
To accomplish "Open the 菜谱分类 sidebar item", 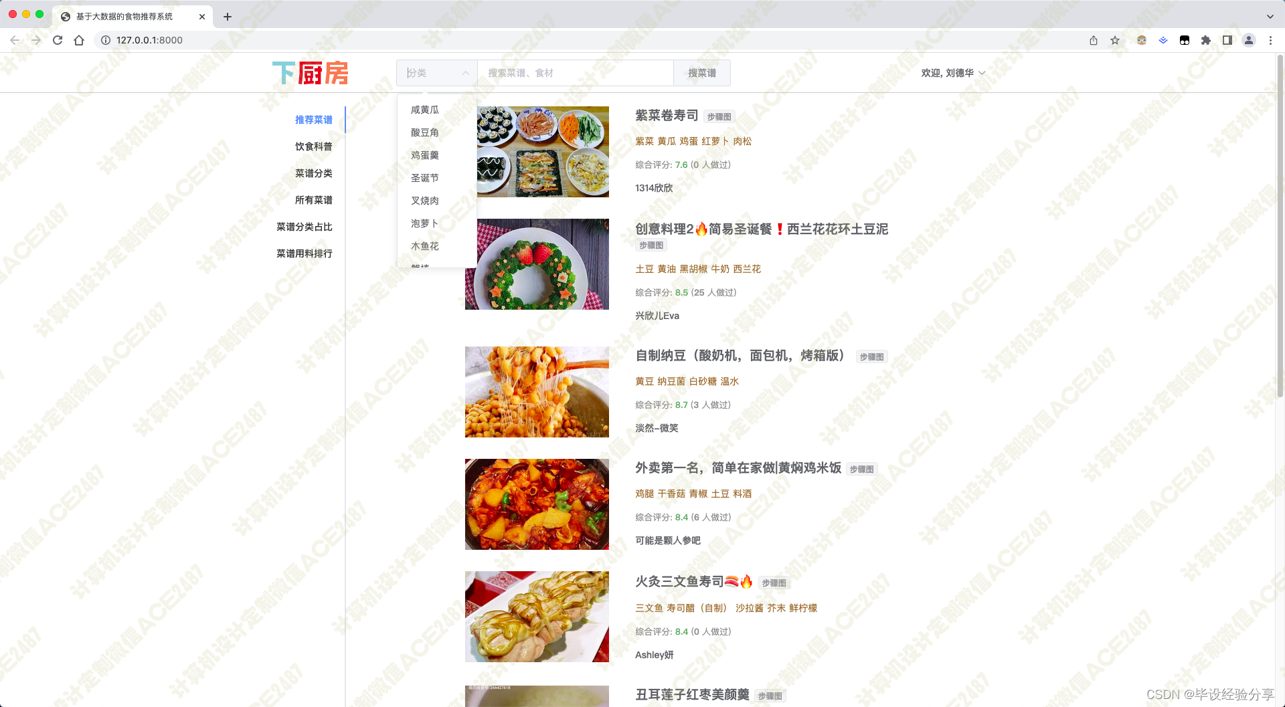I will [313, 173].
